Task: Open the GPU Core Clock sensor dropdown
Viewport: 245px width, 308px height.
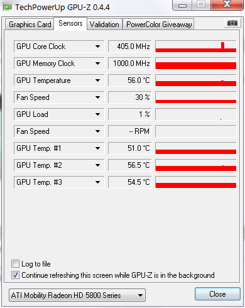Action: click(59, 47)
